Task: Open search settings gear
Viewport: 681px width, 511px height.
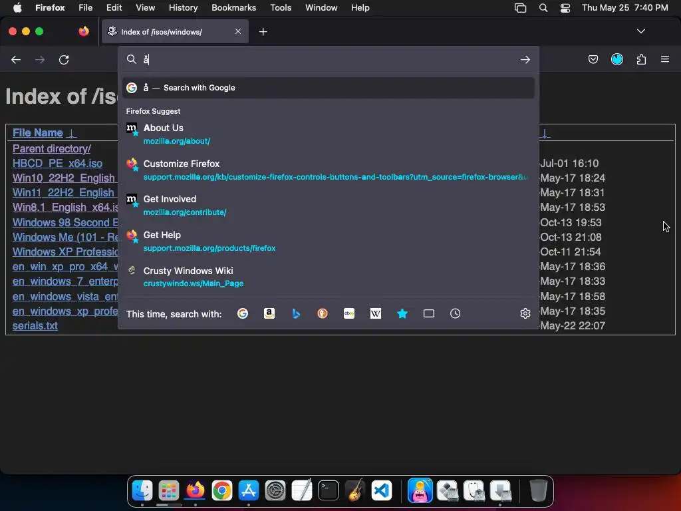Action: click(x=525, y=313)
